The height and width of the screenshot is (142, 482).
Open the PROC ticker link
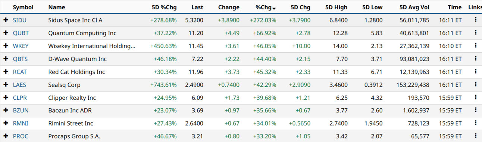(21, 136)
